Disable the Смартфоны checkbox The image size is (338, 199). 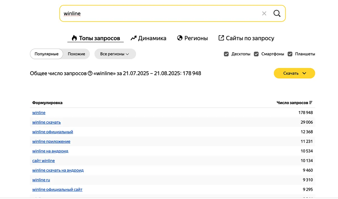(x=256, y=54)
